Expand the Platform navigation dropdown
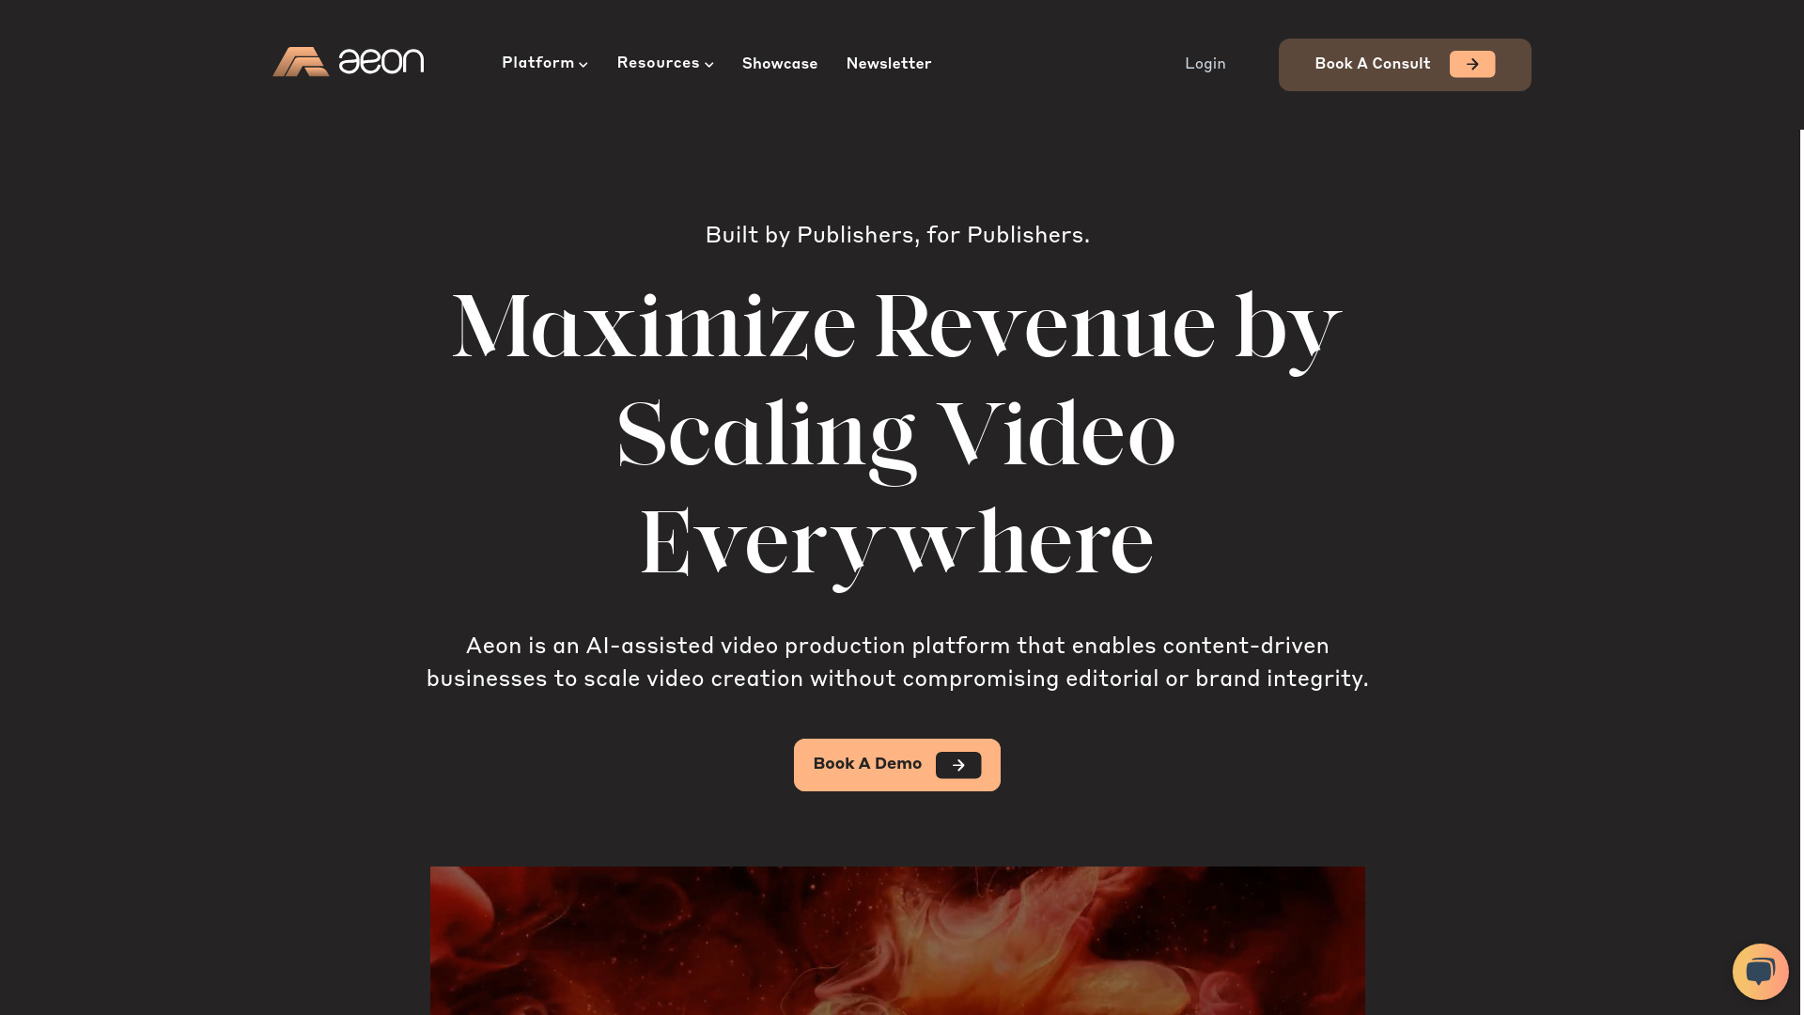 coord(545,63)
